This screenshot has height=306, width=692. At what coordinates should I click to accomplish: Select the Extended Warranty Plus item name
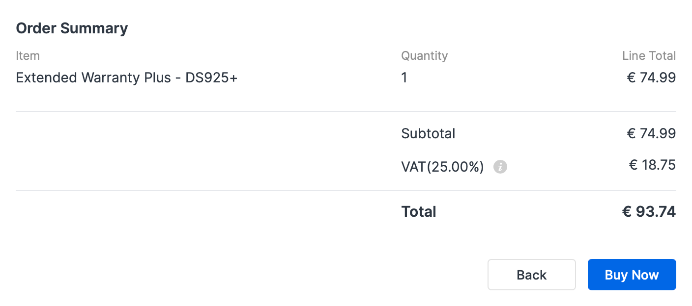pyautogui.click(x=94, y=77)
